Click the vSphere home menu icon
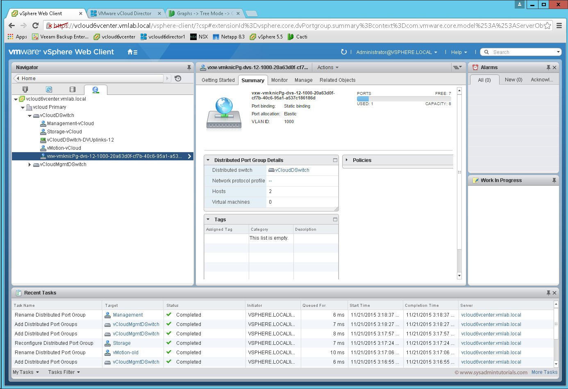This screenshot has height=389, width=568. (x=132, y=52)
